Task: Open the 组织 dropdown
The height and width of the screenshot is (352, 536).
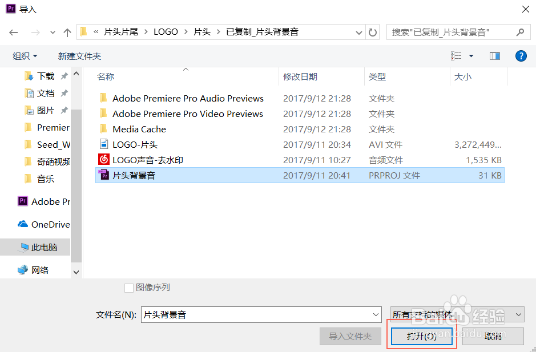Action: point(25,56)
